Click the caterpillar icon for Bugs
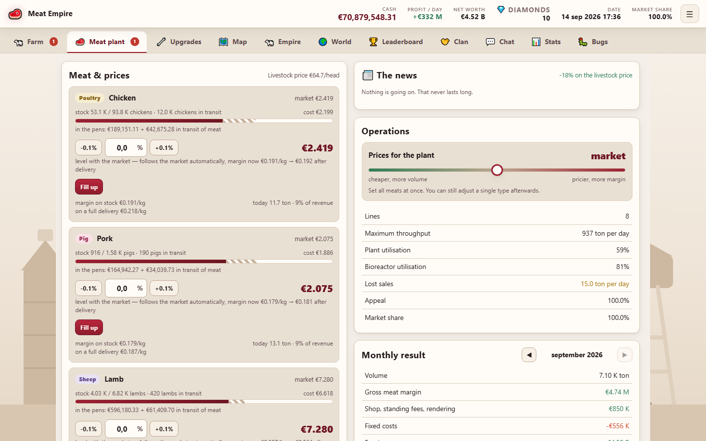The width and height of the screenshot is (706, 441). (583, 42)
